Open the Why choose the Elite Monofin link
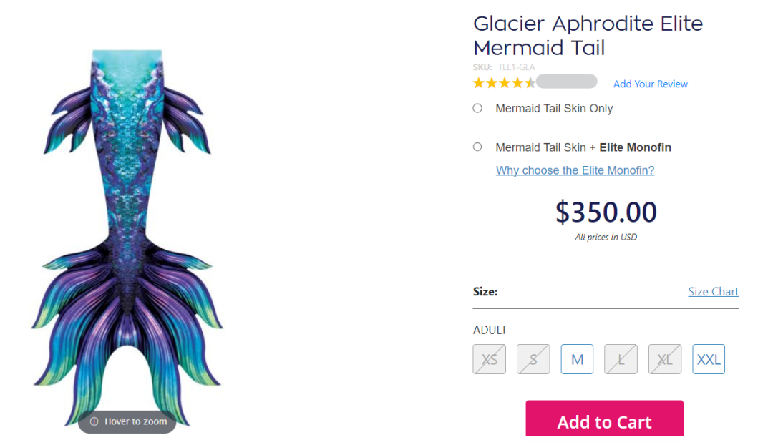Image resolution: width=773 pixels, height=445 pixels. 575,170
